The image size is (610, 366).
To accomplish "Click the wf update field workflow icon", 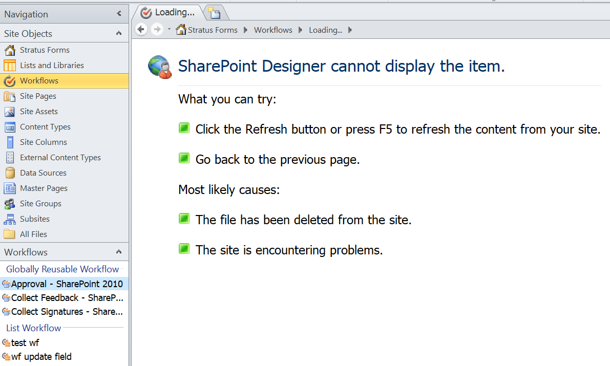I will click(6, 357).
